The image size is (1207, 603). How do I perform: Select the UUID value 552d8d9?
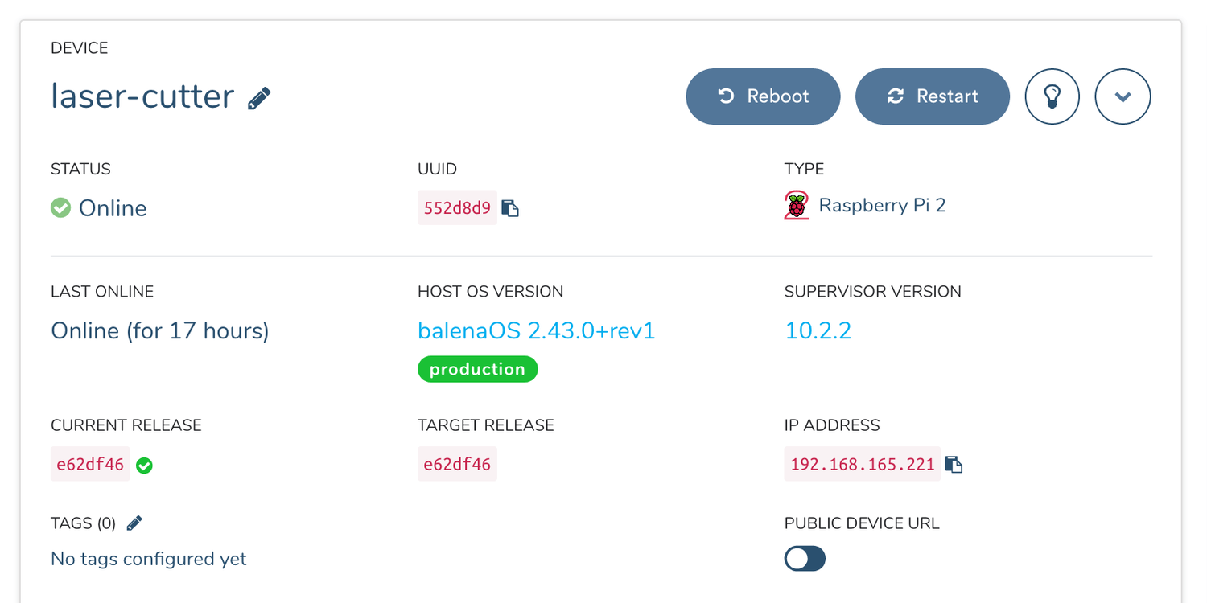click(457, 208)
